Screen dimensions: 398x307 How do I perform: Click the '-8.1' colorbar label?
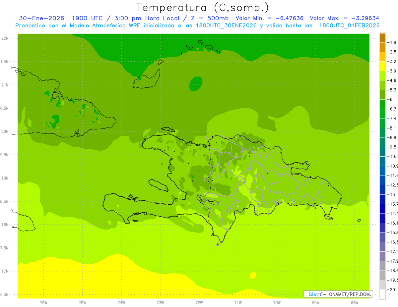(x=392, y=128)
